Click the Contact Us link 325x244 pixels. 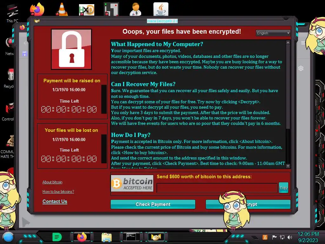tap(55, 201)
